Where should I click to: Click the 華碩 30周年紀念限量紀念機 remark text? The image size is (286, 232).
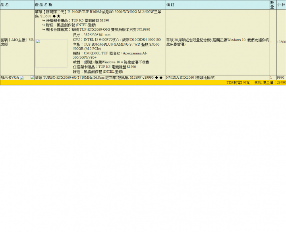pos(218,42)
